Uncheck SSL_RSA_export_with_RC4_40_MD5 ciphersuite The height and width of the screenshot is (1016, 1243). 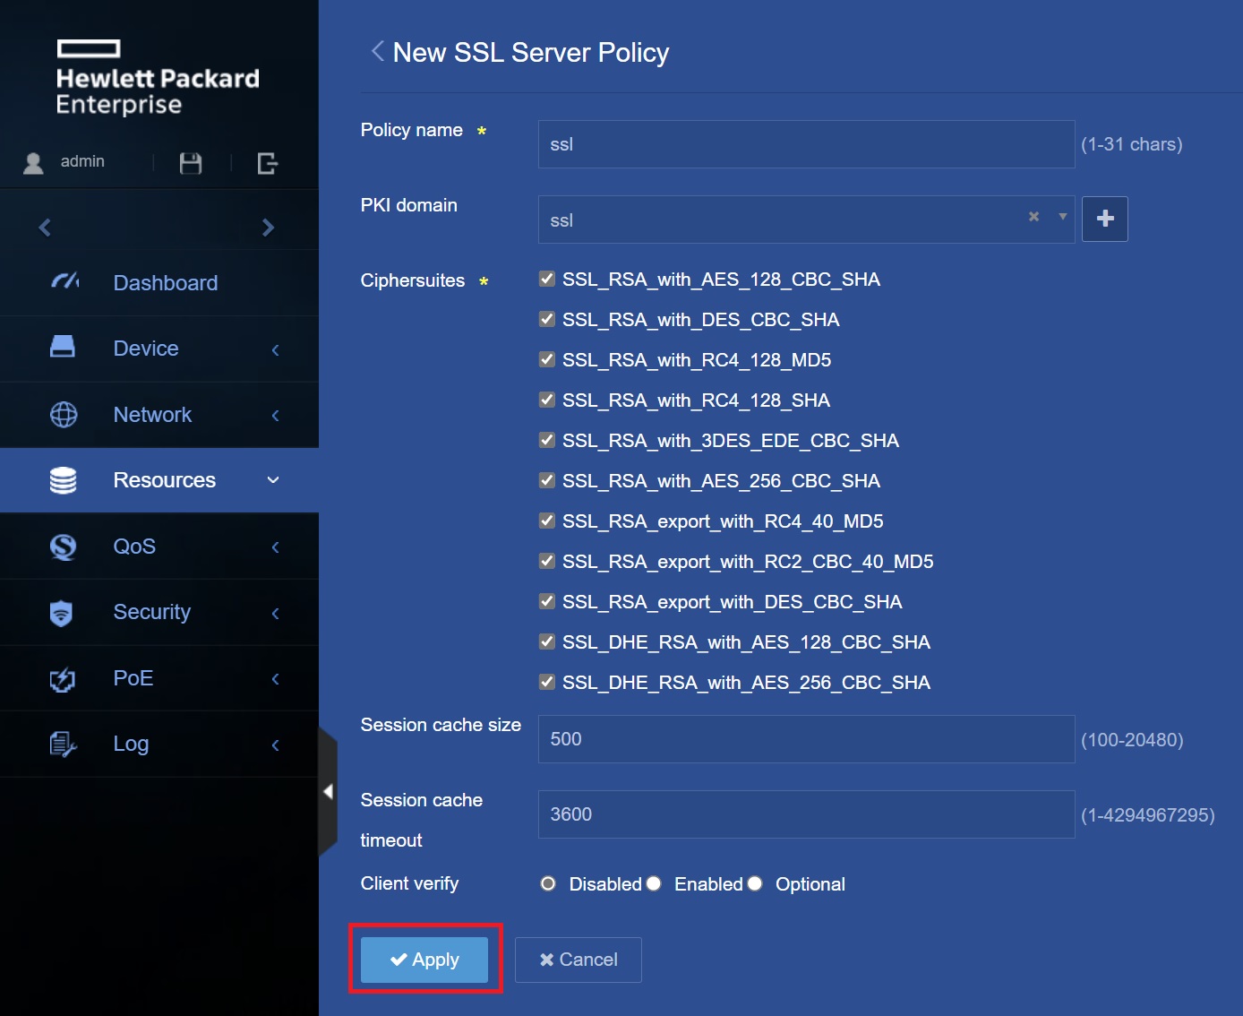click(x=547, y=521)
